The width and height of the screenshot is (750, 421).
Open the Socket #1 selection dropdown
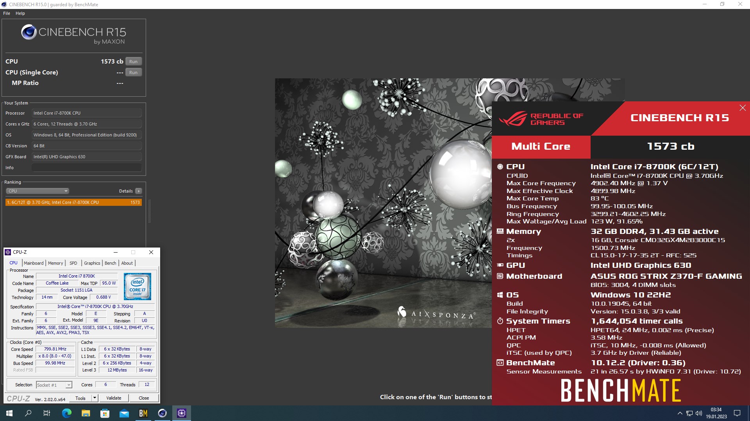54,385
